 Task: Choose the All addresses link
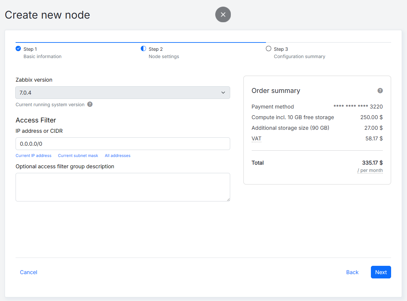click(x=118, y=156)
